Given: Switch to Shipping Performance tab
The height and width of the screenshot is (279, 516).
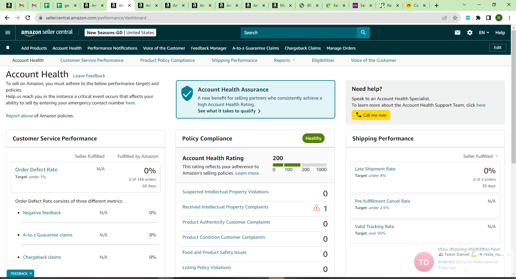Looking at the screenshot, I should (235, 60).
